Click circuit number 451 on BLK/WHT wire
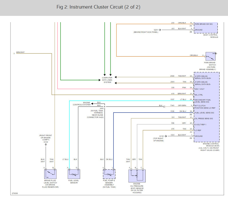 coord(173,29)
